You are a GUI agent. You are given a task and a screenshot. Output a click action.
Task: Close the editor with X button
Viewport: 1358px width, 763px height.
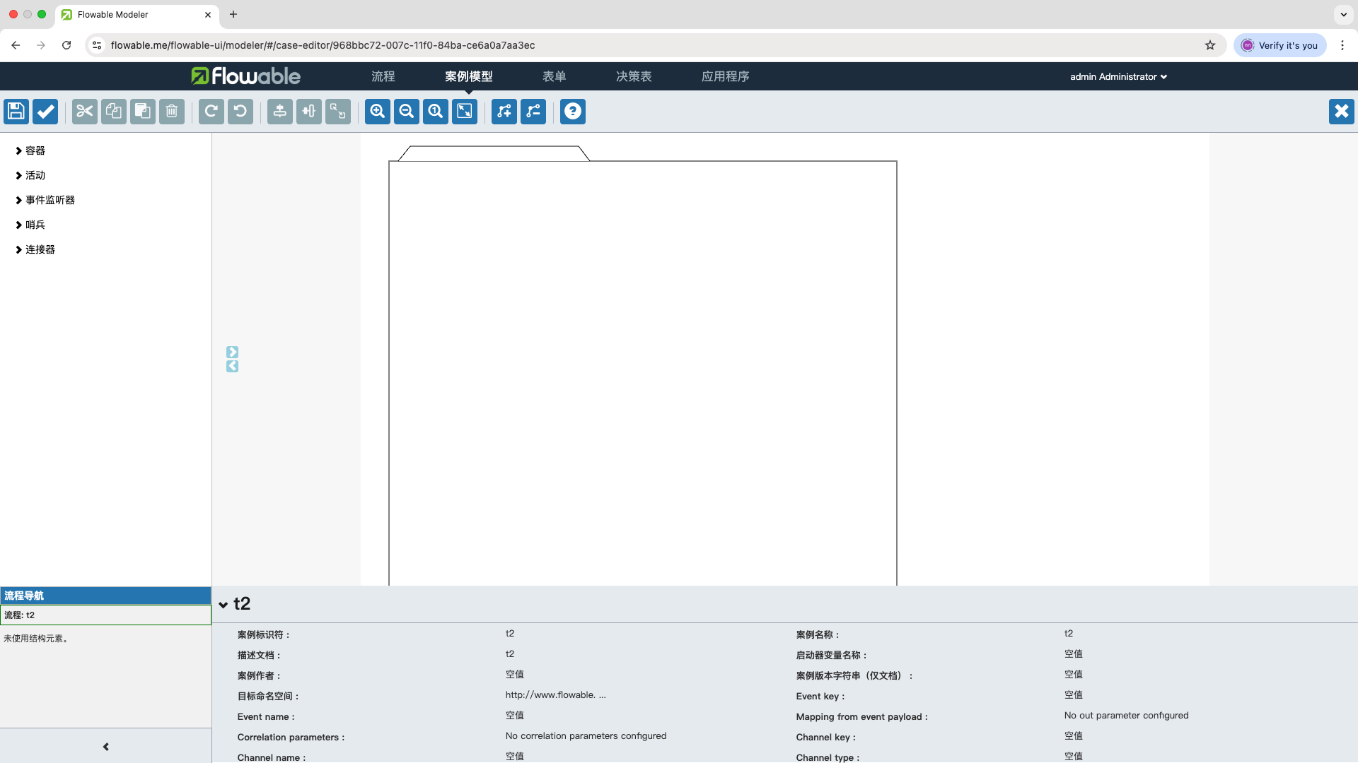[x=1341, y=112]
